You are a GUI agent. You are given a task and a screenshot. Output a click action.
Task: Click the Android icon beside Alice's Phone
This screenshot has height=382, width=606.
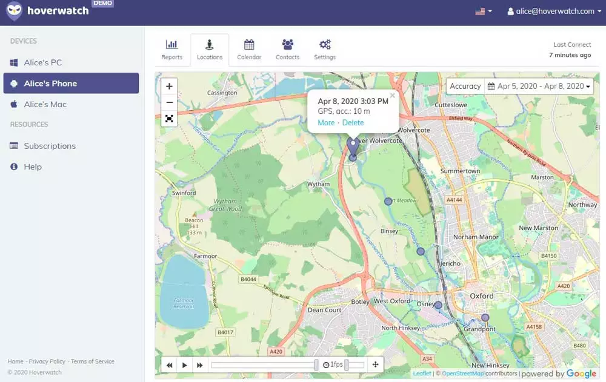pyautogui.click(x=14, y=83)
